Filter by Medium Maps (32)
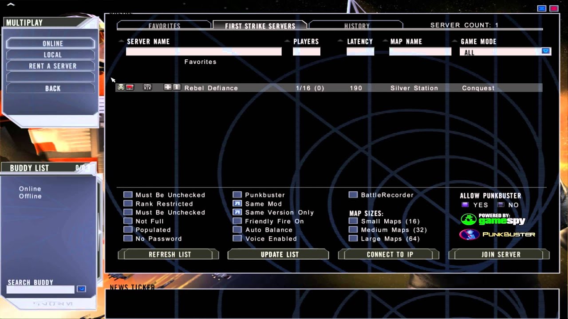 [x=353, y=230]
